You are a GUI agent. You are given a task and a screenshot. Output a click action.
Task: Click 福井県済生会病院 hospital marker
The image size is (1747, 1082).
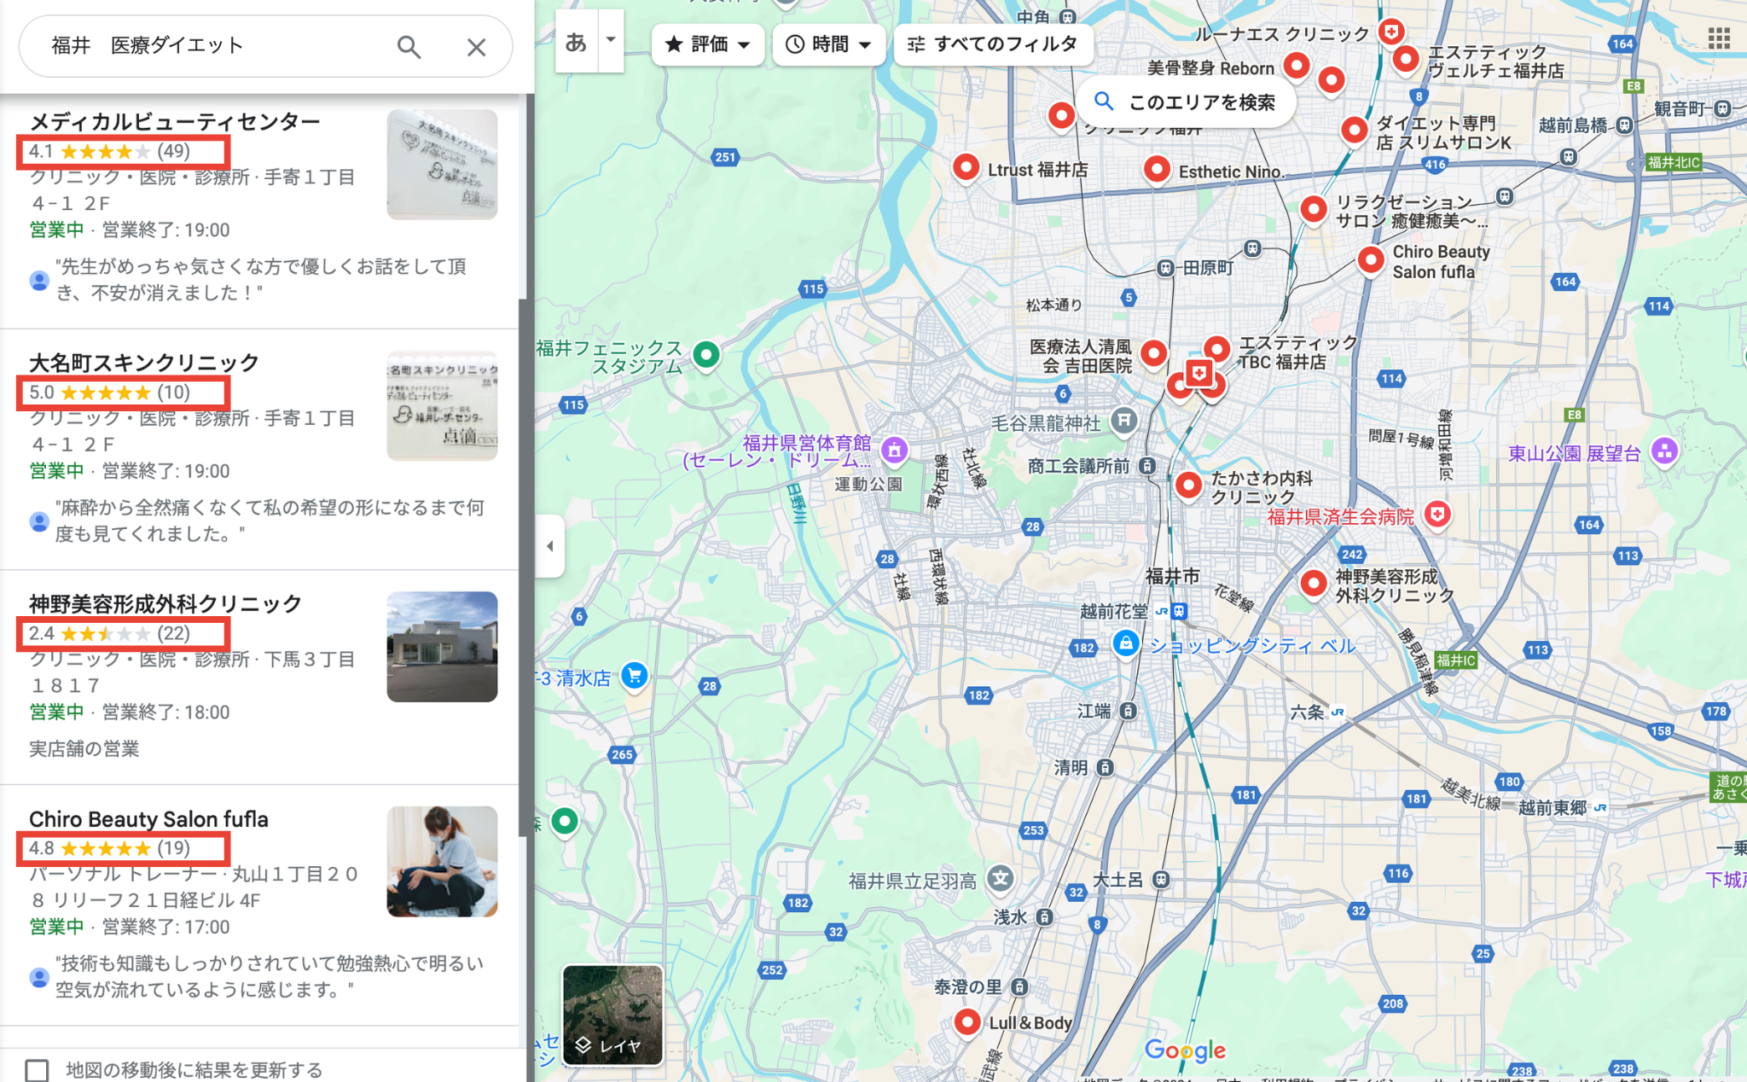(1438, 515)
